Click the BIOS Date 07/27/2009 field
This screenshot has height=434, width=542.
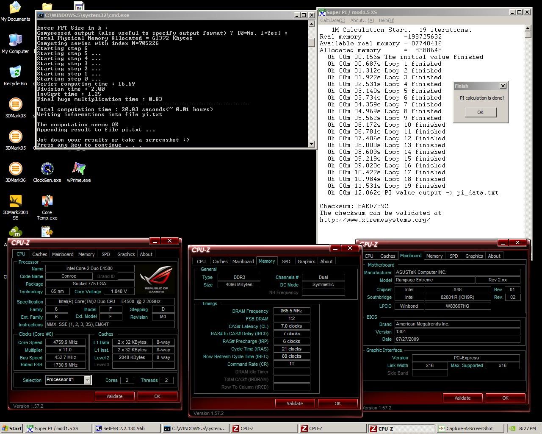[457, 339]
